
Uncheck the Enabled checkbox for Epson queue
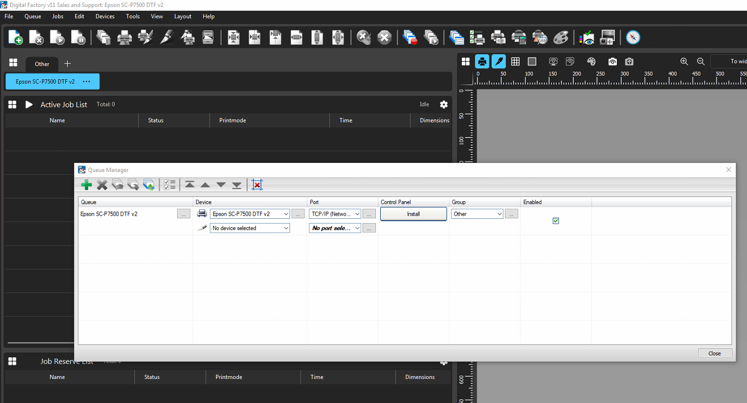pos(556,220)
